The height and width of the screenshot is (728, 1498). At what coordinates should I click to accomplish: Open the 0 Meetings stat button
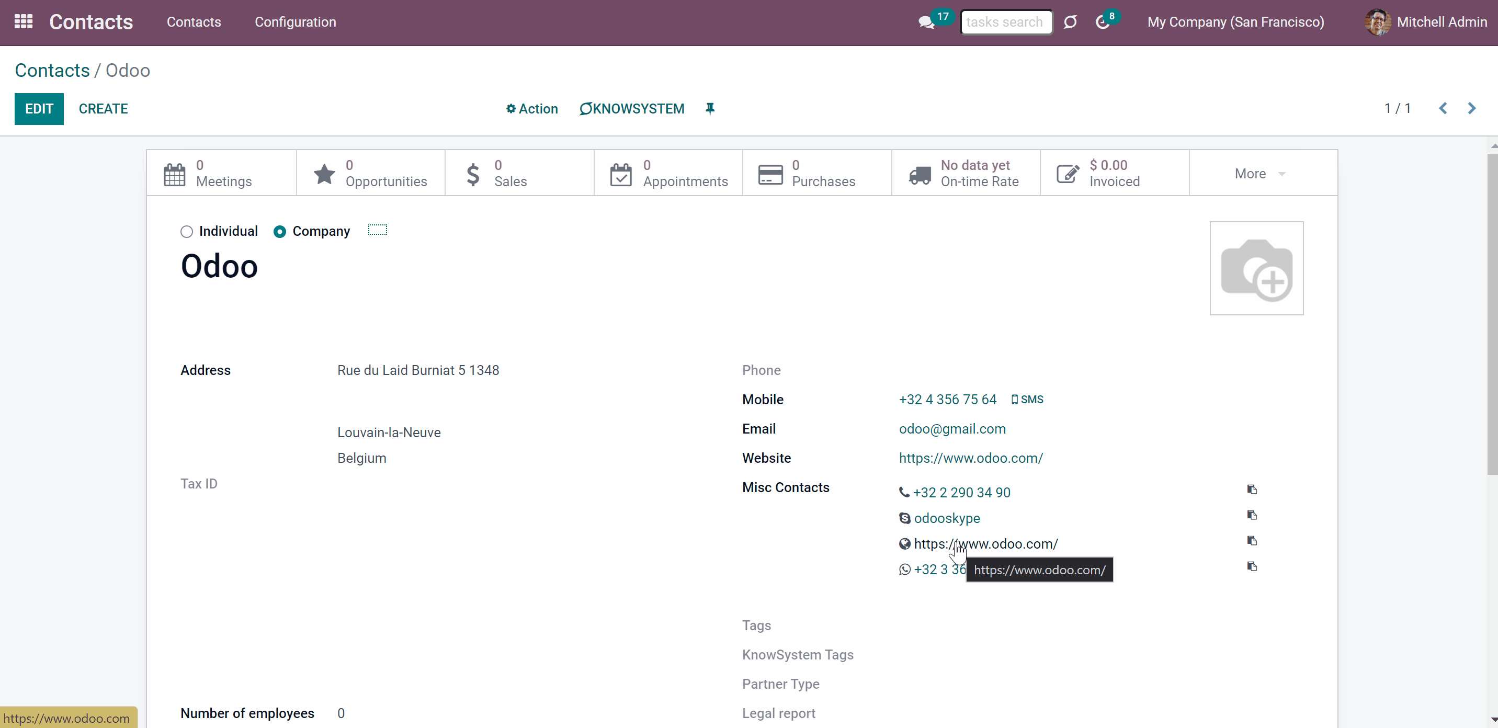click(222, 173)
